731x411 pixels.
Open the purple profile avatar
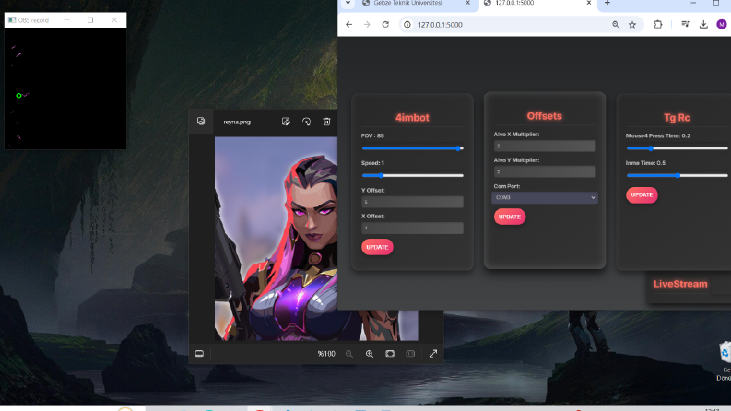point(722,24)
